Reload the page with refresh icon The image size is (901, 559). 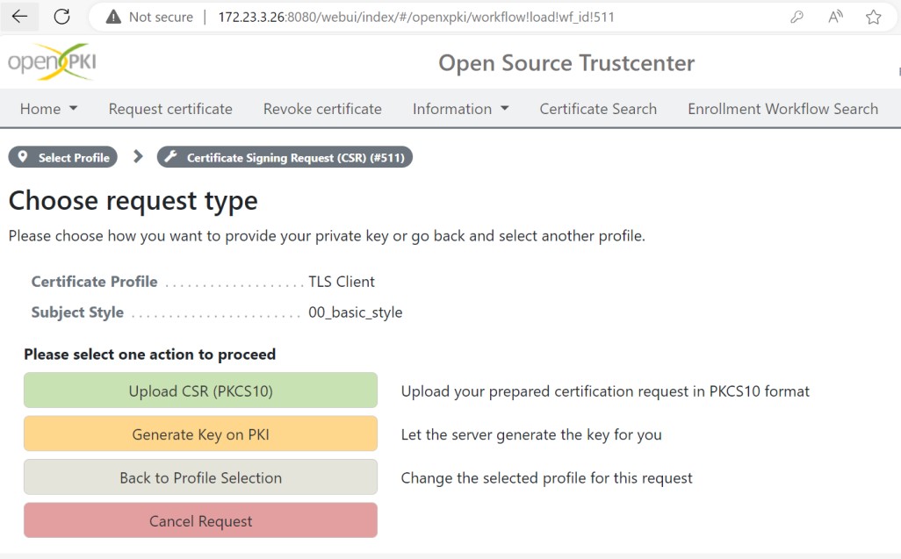click(62, 17)
